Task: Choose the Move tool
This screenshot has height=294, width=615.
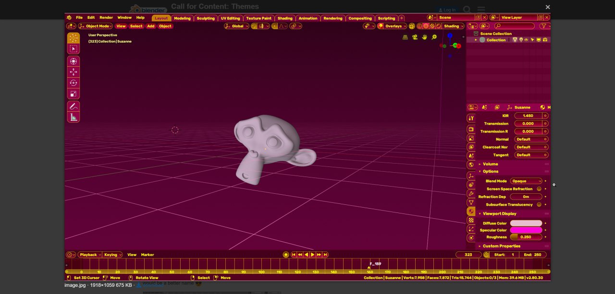Action: point(73,72)
